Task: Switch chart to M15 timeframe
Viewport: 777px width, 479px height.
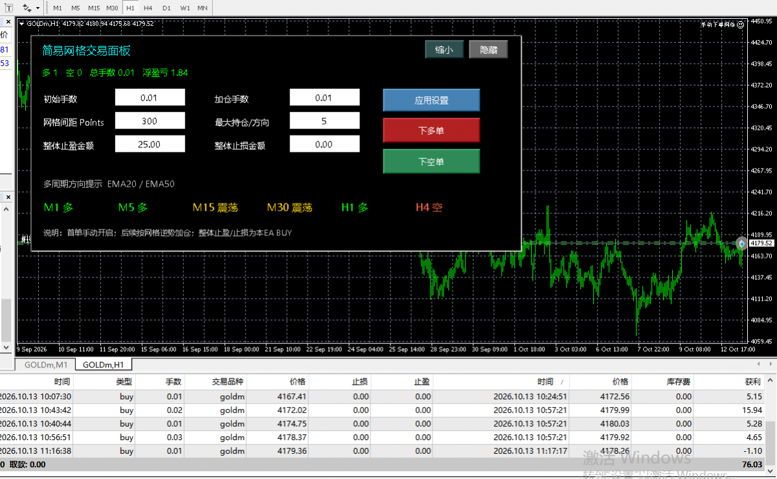Action: [94, 8]
